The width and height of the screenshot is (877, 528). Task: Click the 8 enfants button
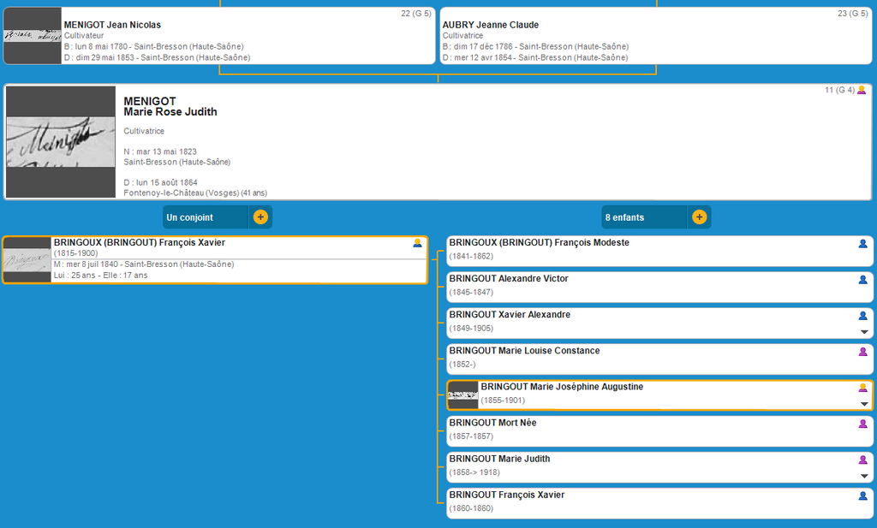(644, 217)
